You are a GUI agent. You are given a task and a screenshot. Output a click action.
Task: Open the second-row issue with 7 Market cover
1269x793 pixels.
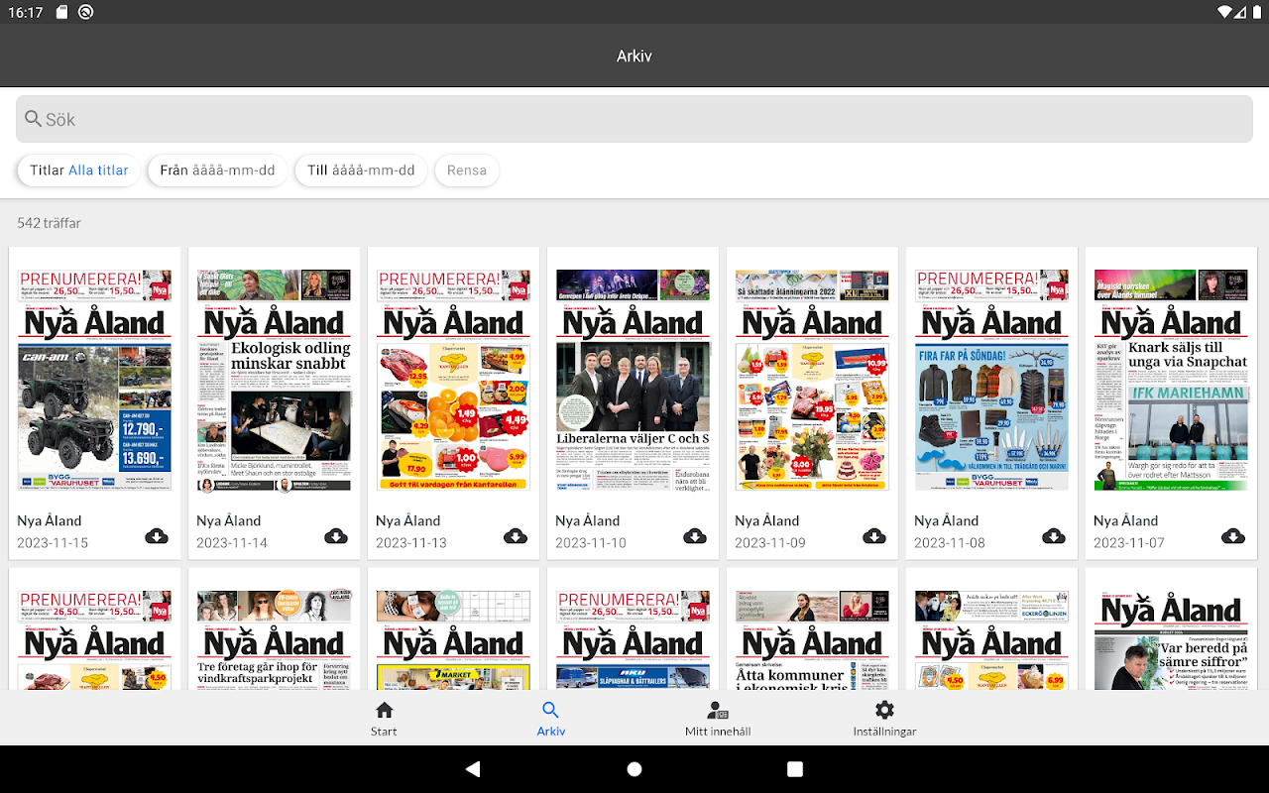tap(454, 639)
